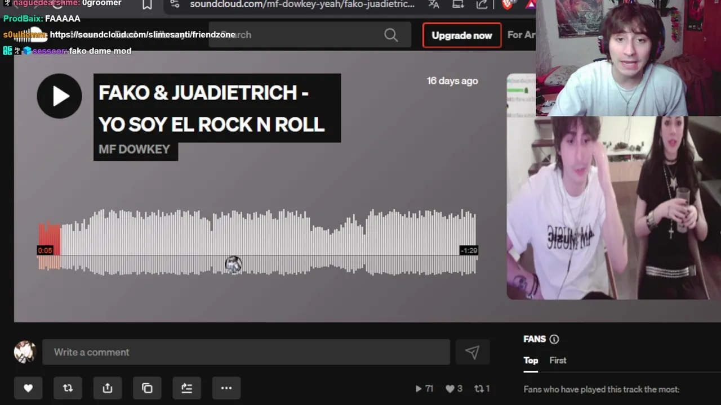Like the track with the heart icon

pos(28,388)
